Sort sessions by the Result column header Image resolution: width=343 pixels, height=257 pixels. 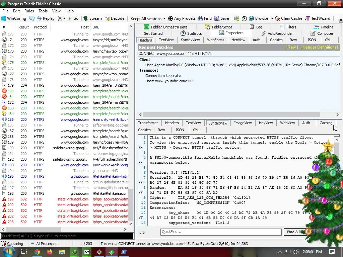[x=24, y=27]
